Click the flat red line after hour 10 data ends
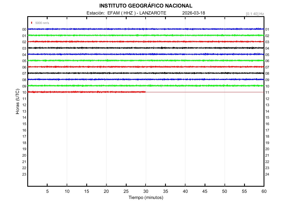285x214 pixels. pos(205,92)
